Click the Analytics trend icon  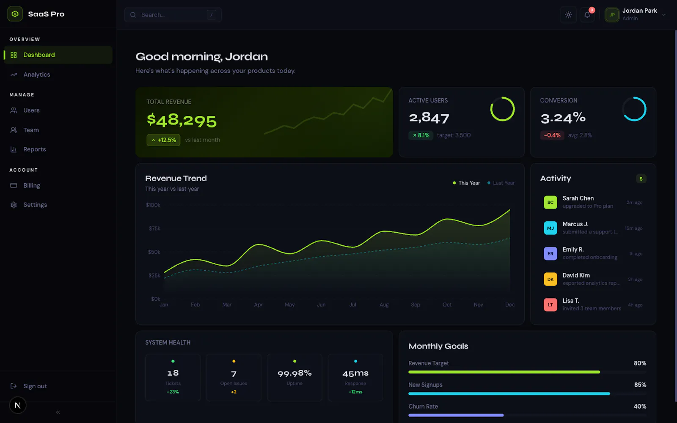[x=14, y=74]
